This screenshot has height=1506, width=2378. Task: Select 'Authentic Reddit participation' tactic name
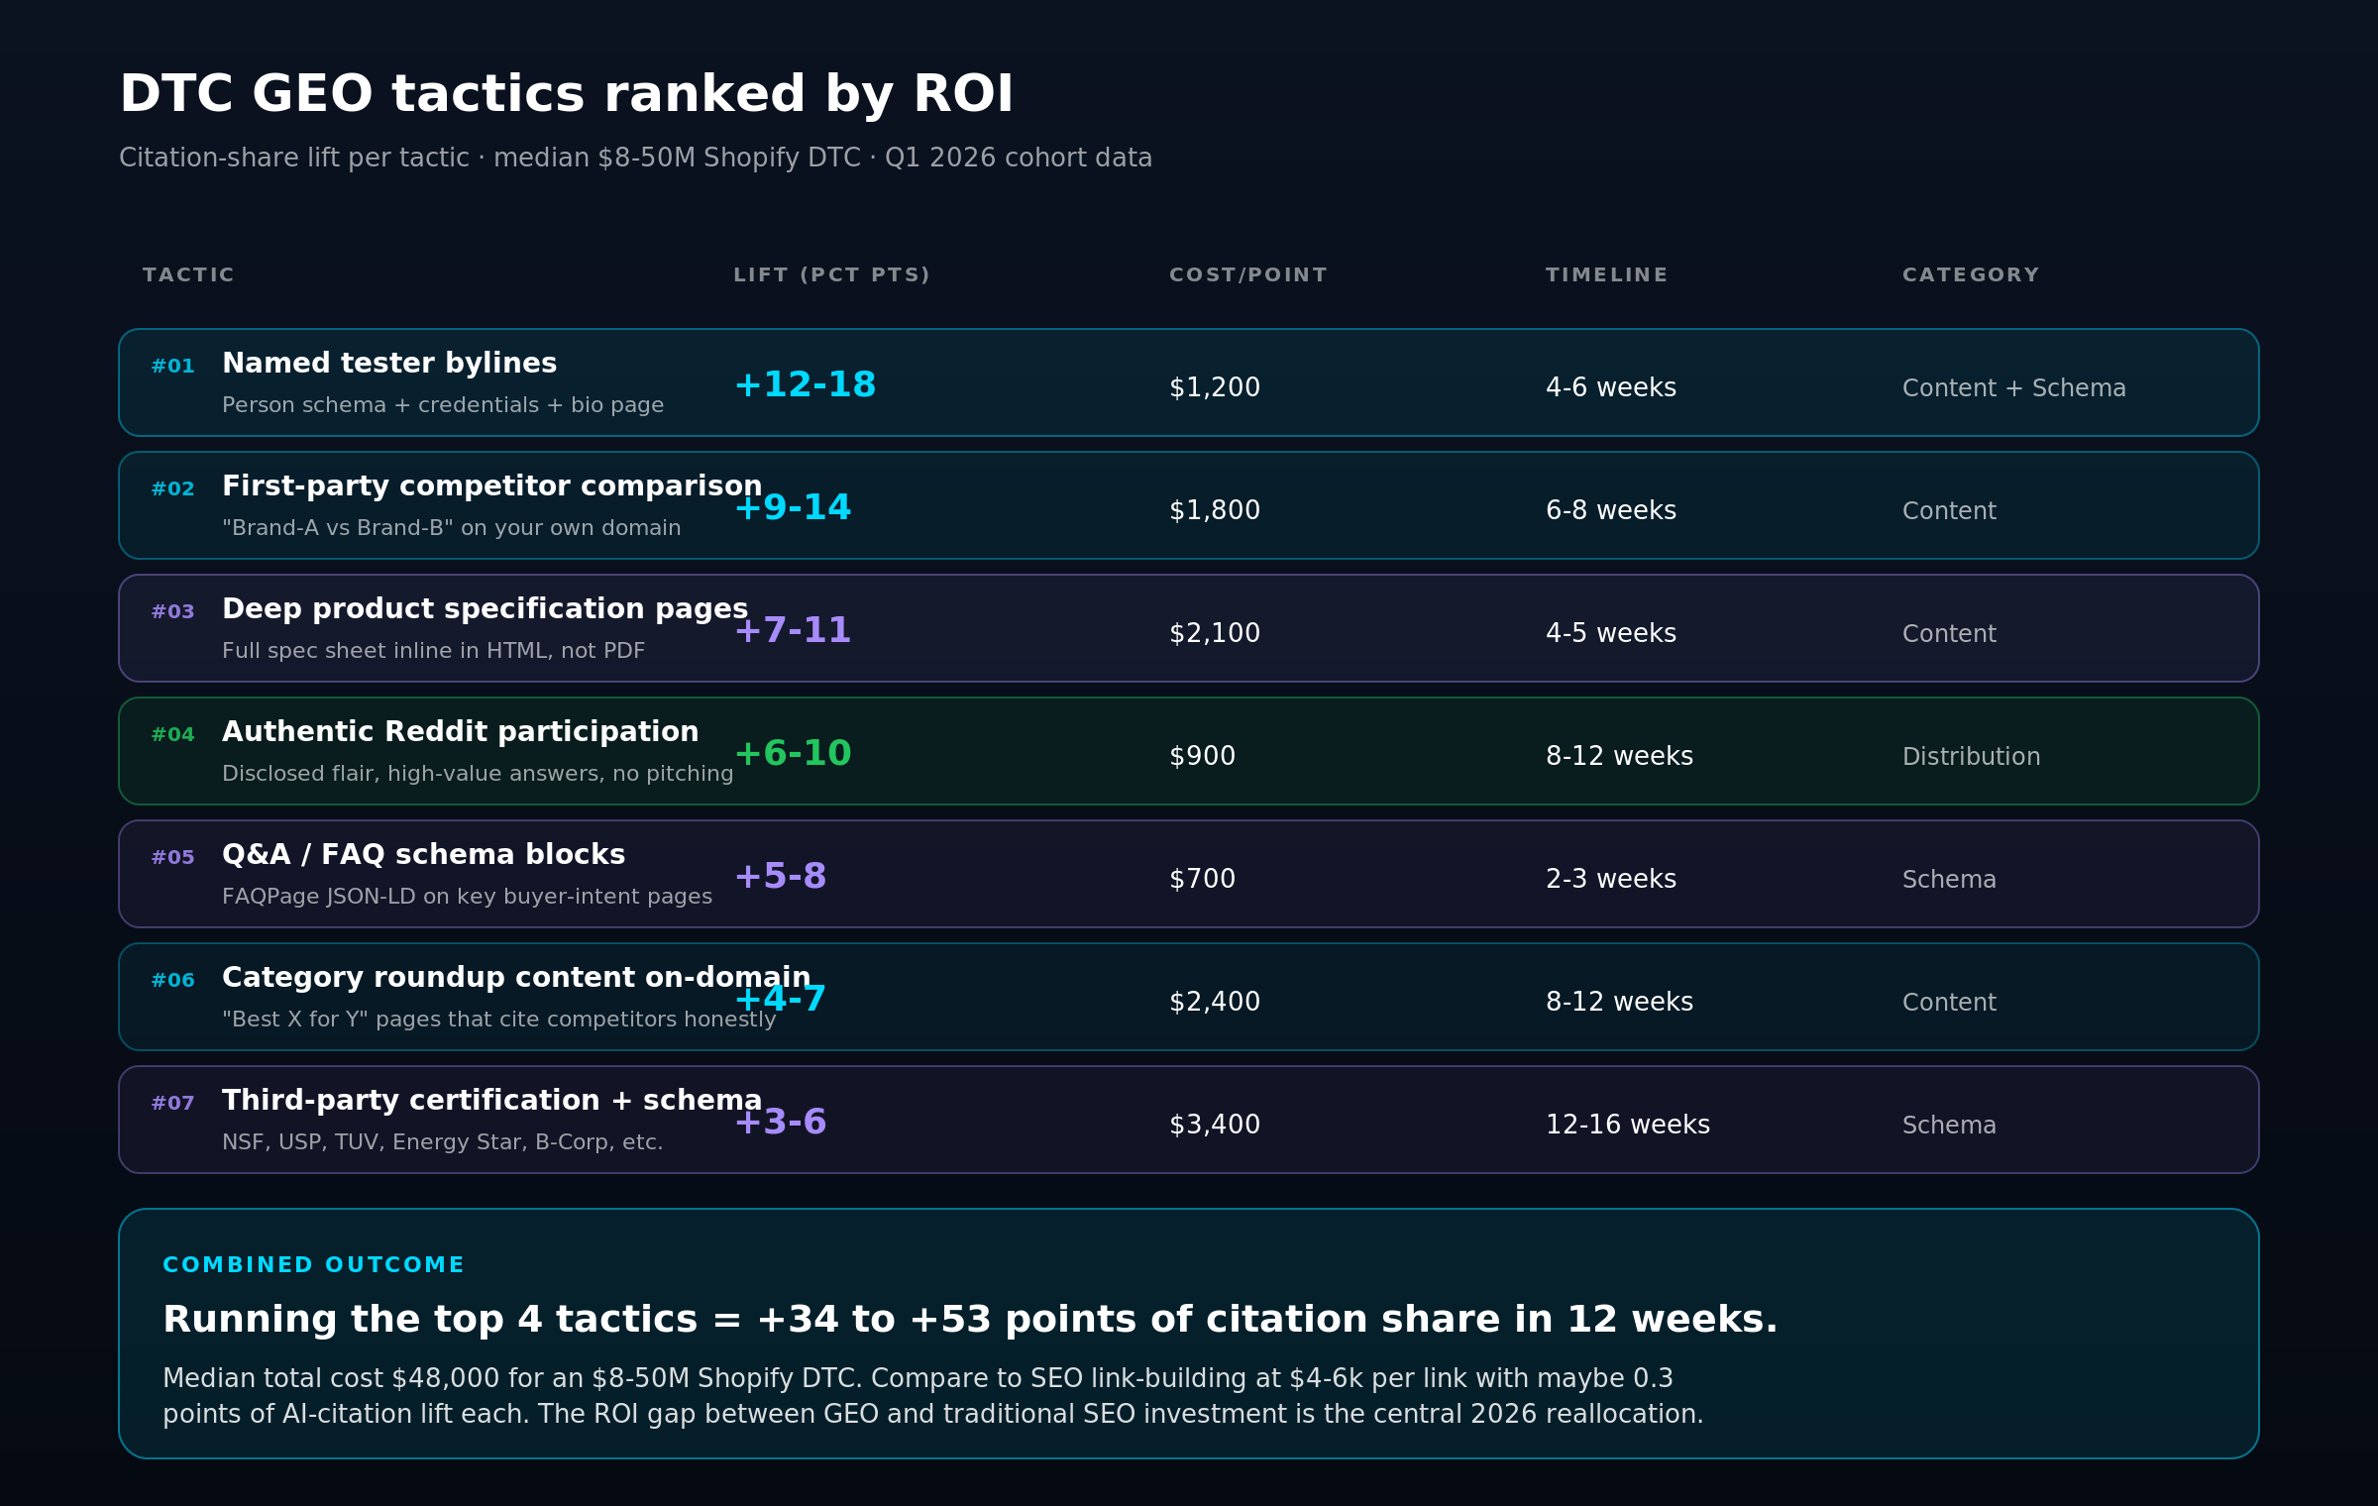(x=461, y=732)
